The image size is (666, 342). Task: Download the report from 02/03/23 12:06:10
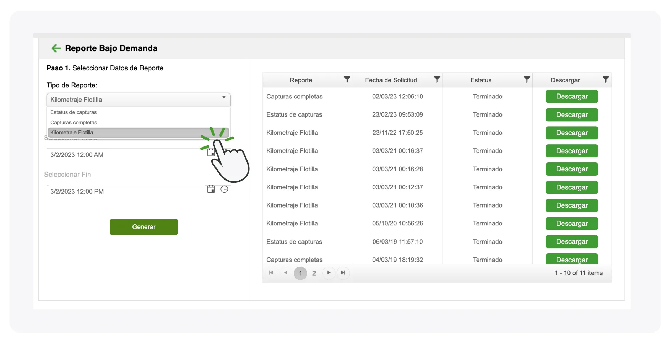click(572, 96)
